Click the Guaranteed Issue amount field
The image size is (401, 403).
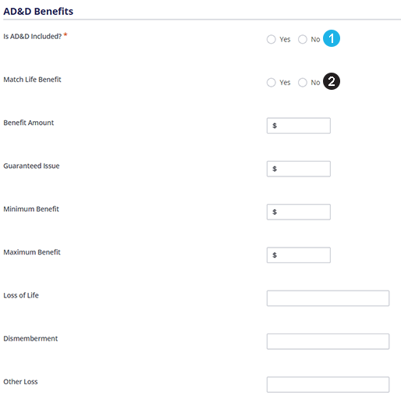point(299,169)
